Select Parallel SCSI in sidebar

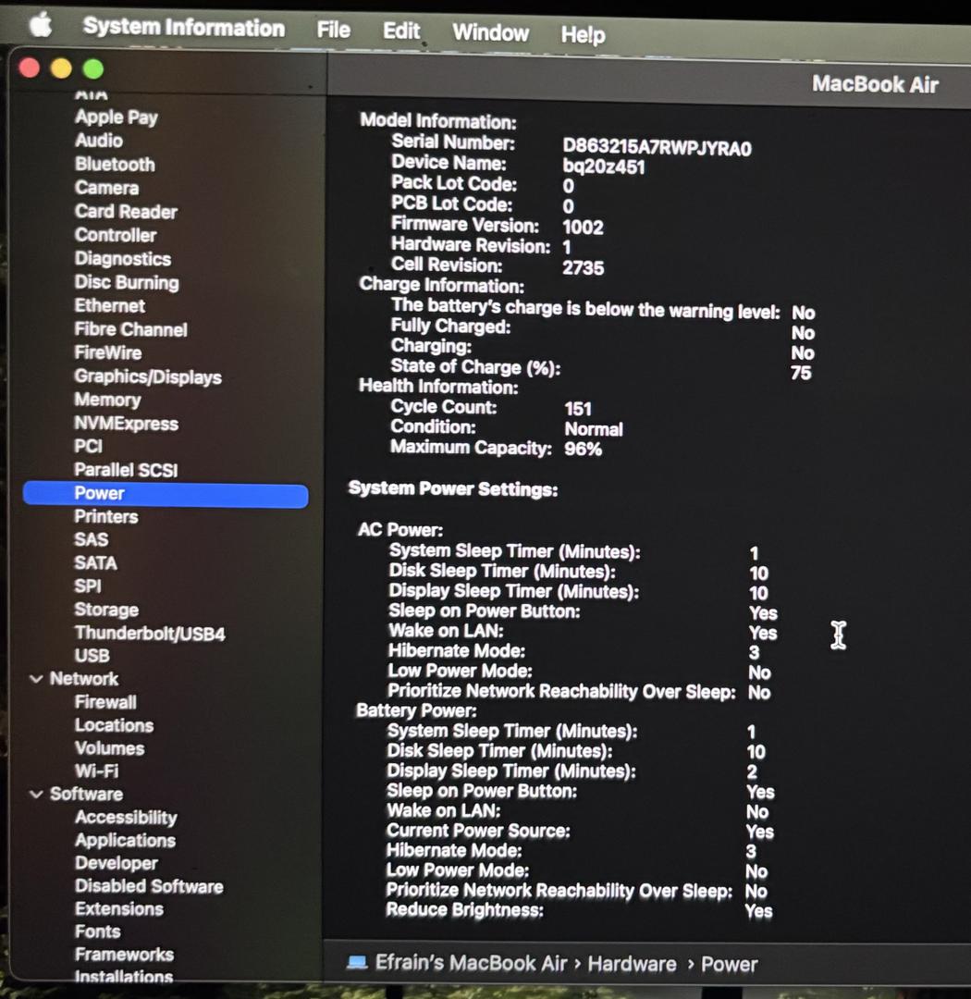click(x=126, y=470)
